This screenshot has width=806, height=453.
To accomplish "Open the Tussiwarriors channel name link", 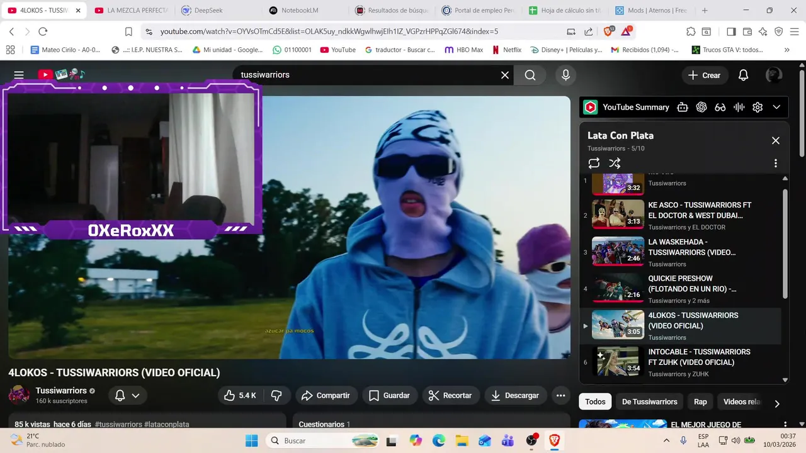I will [x=61, y=391].
